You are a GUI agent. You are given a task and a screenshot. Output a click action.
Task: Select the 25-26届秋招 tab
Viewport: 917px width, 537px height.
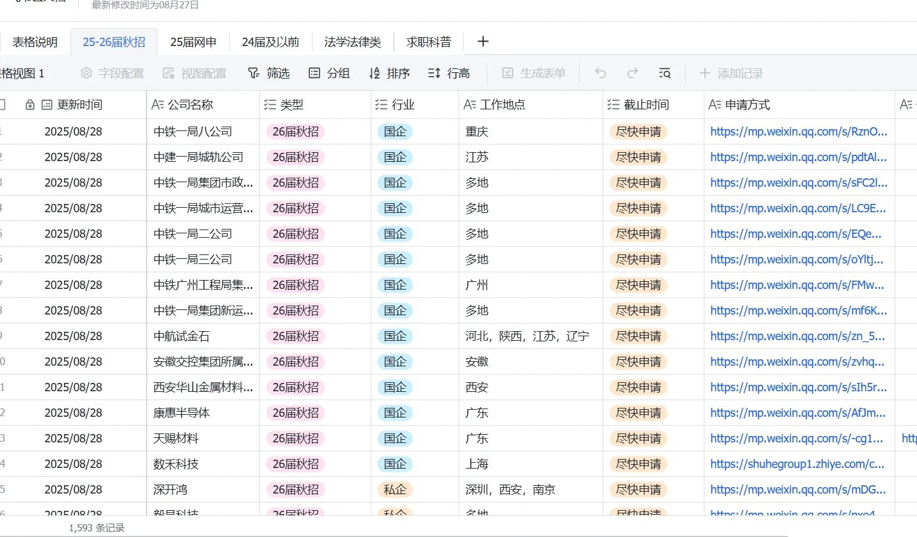click(x=114, y=42)
